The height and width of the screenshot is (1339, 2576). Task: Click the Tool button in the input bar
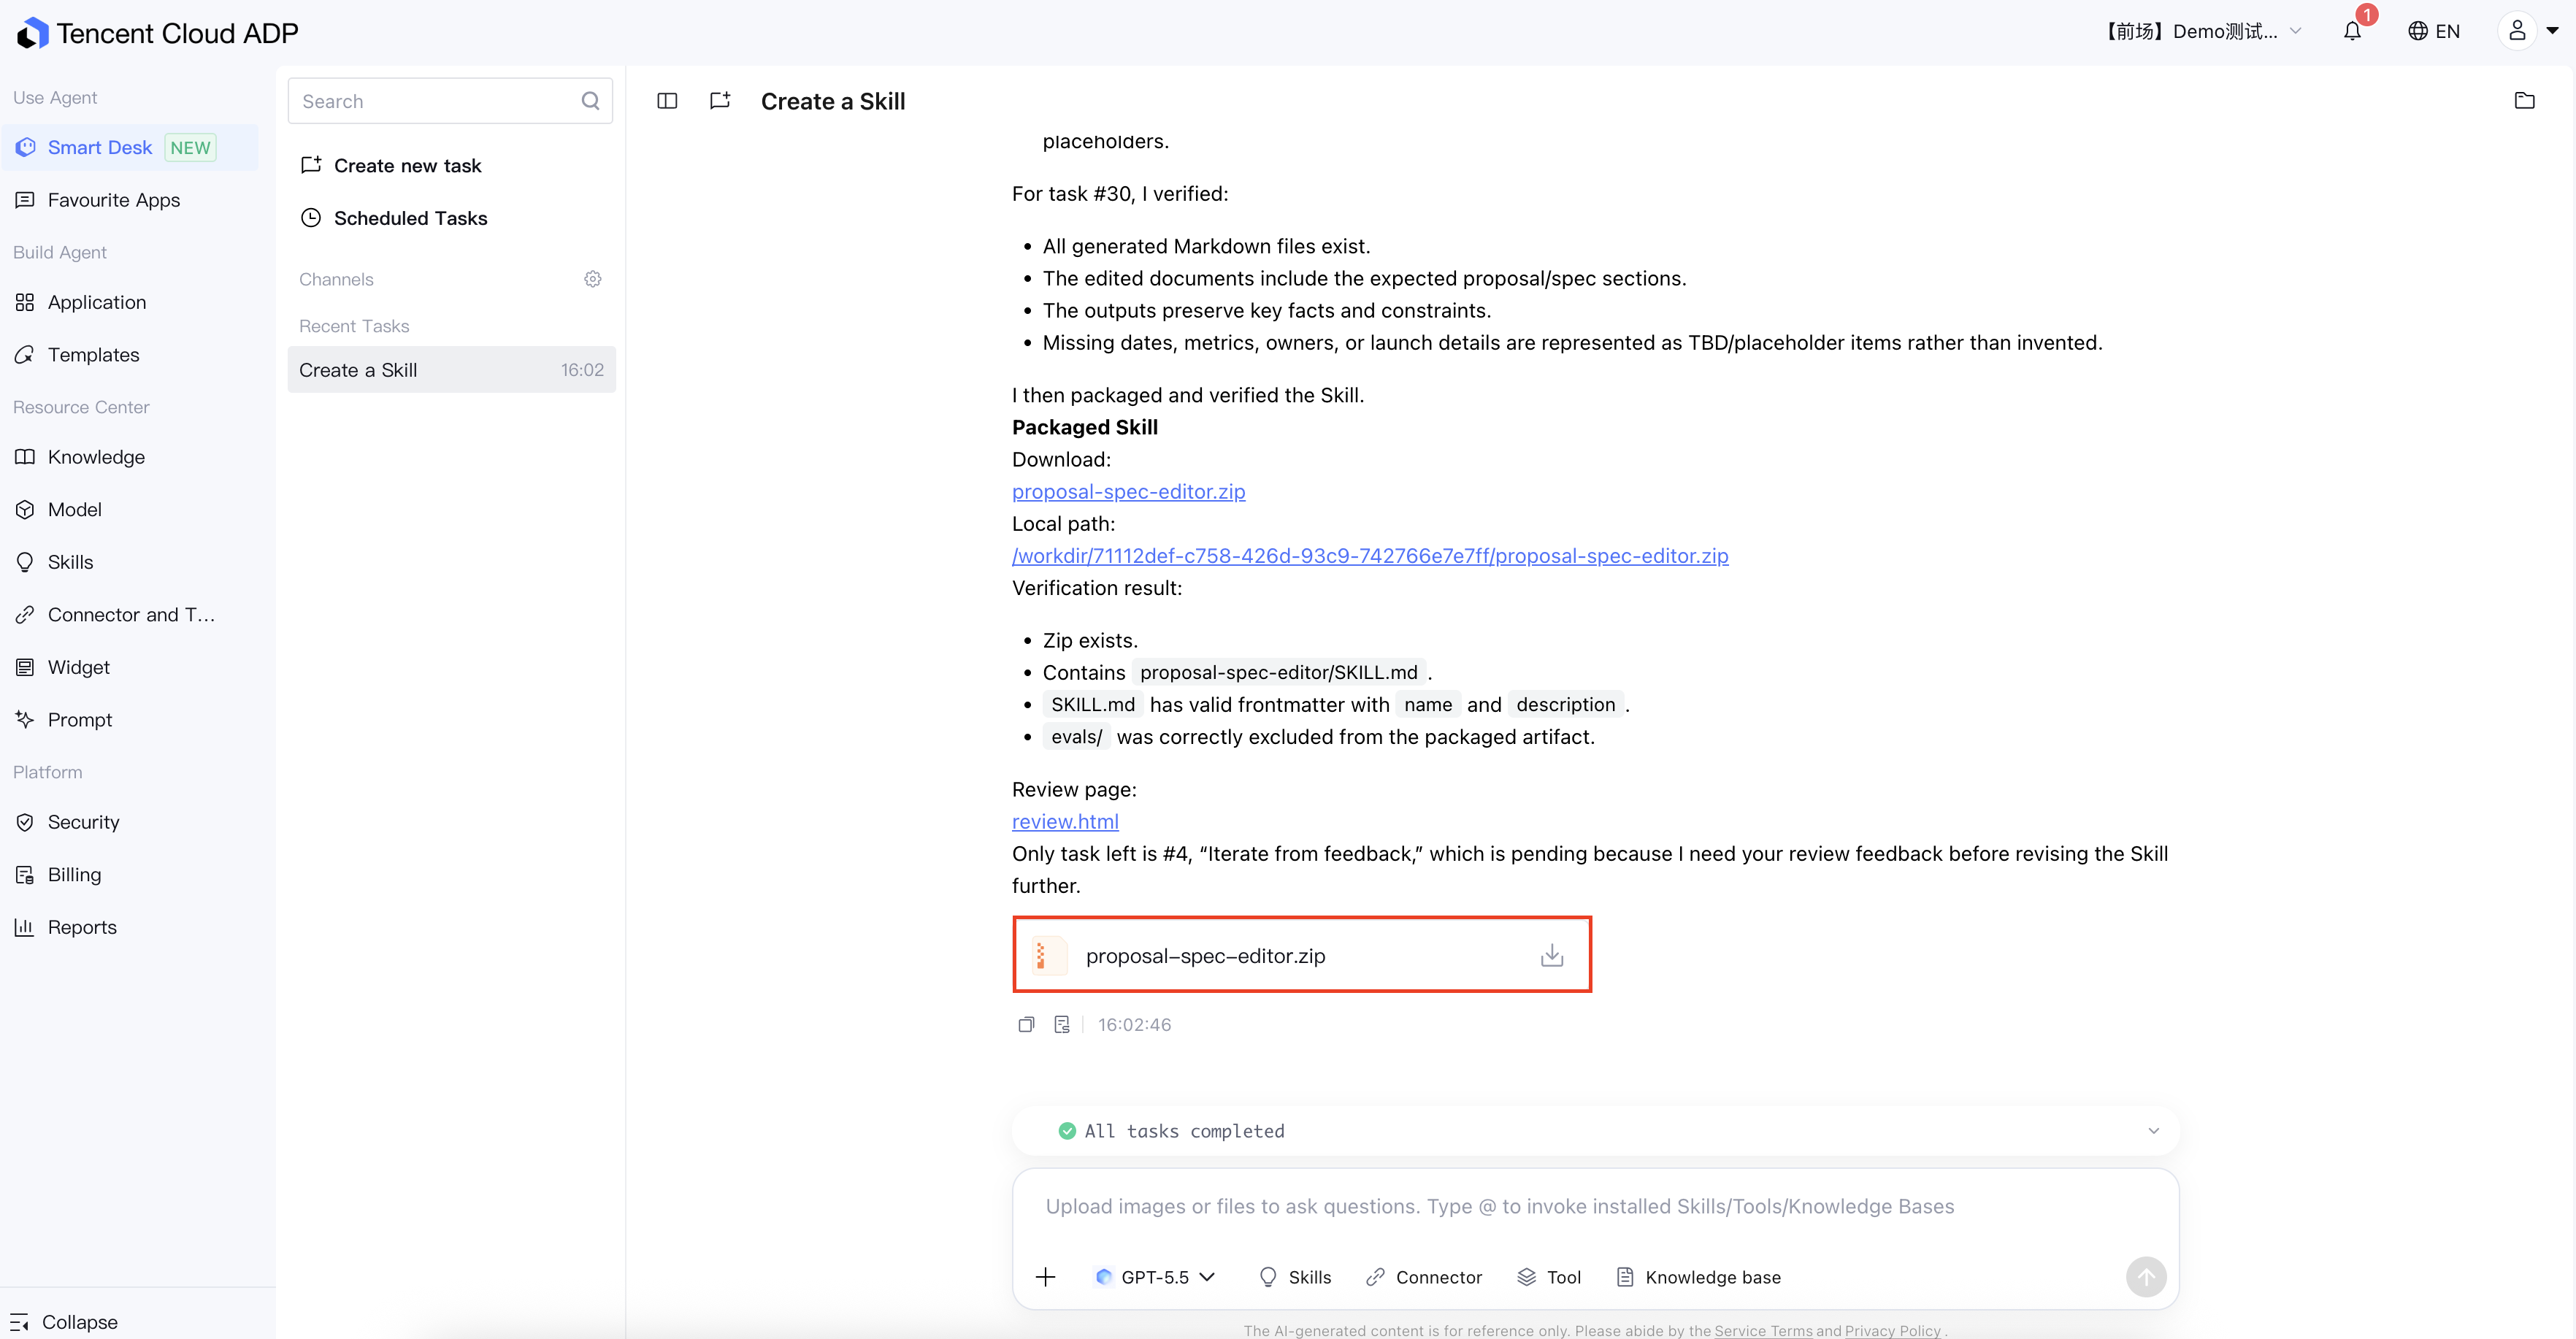[1549, 1277]
